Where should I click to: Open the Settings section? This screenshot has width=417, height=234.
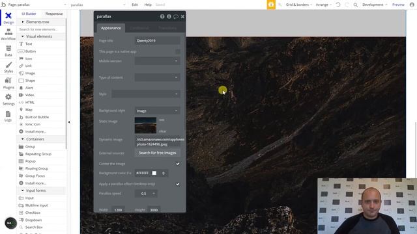8,99
